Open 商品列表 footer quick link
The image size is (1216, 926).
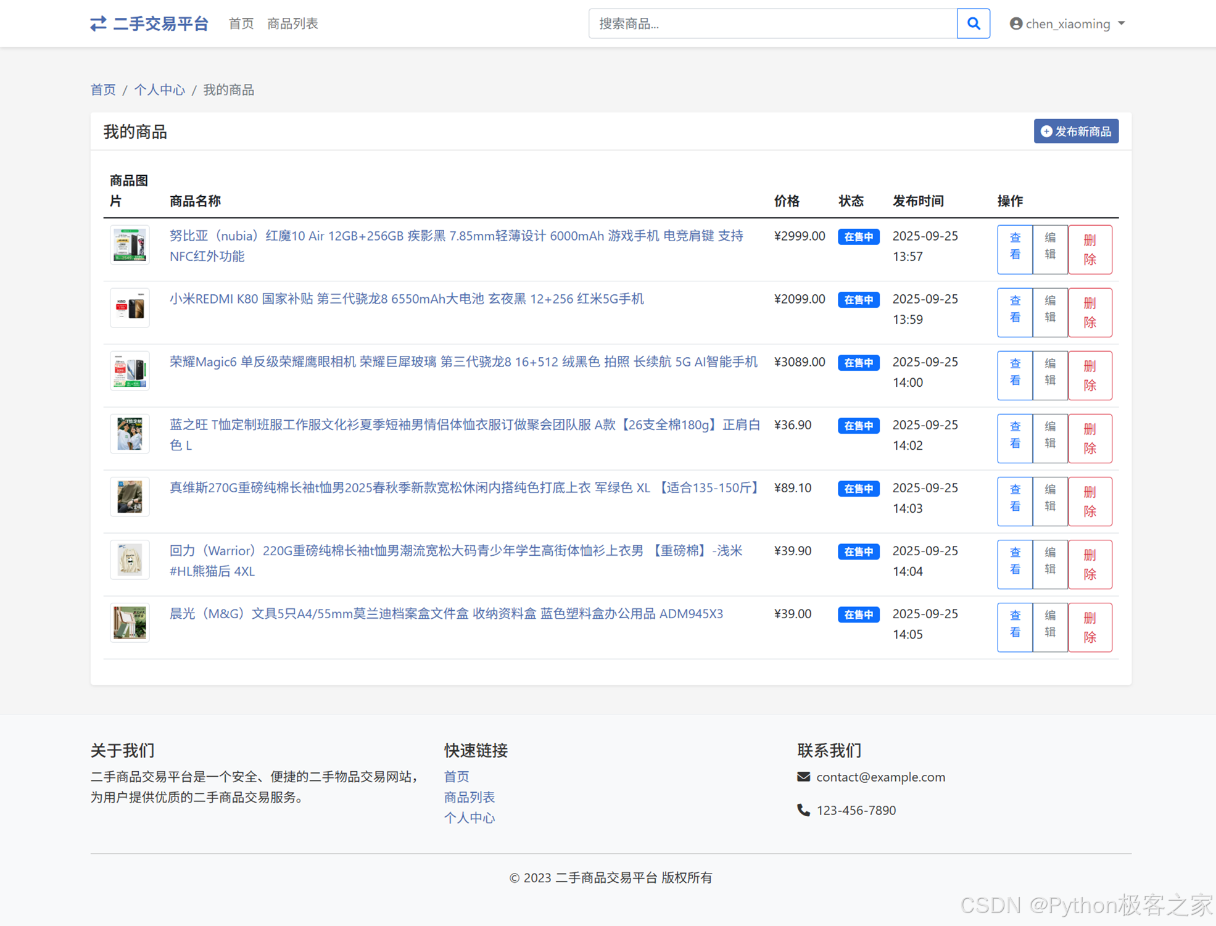click(469, 797)
